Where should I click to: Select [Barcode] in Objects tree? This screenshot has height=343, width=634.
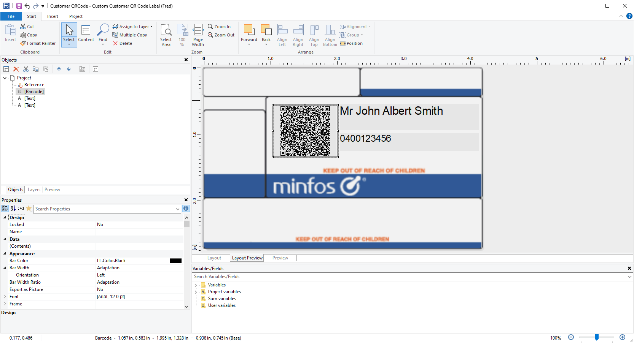point(34,92)
